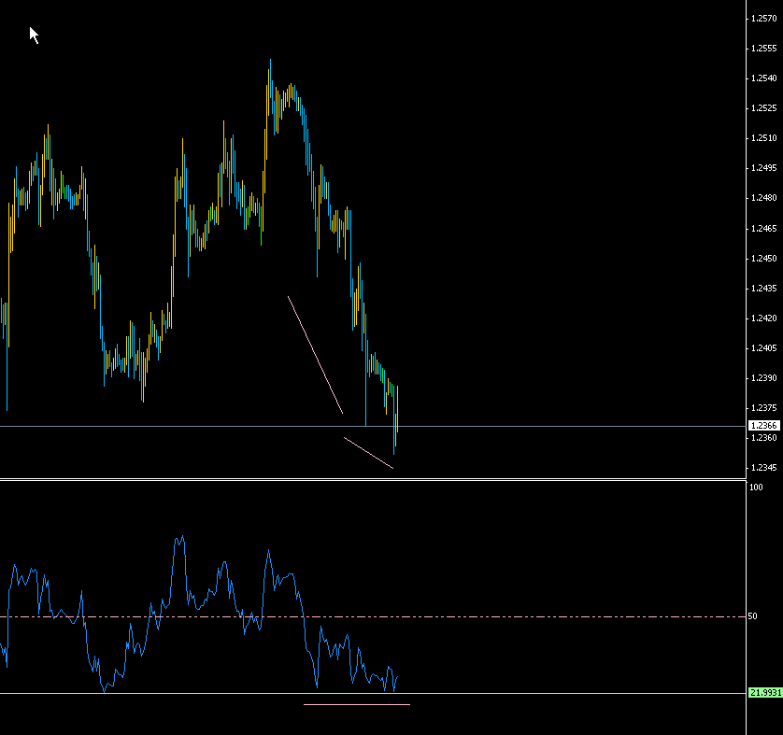Click the 1.2420 price scale label

click(x=764, y=318)
